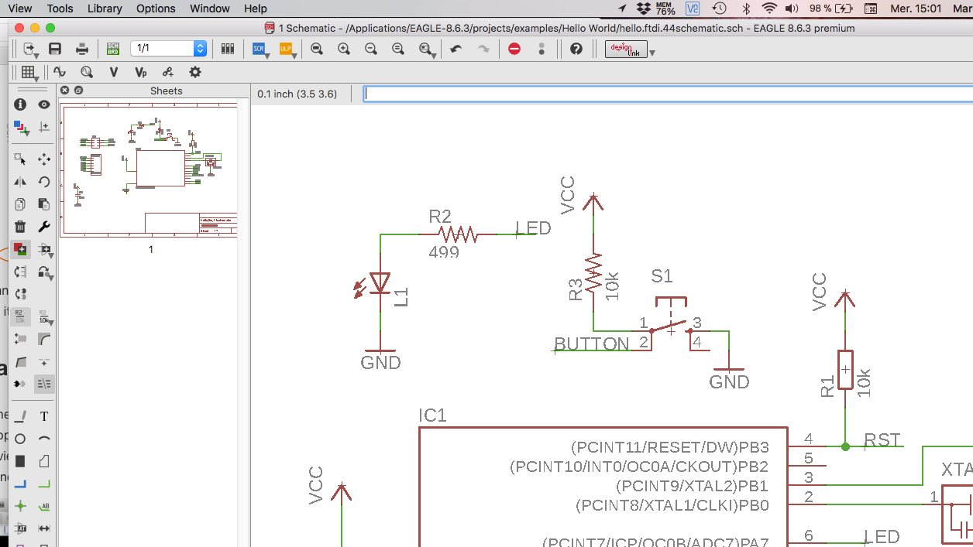The height and width of the screenshot is (547, 973).
Task: Click the simulation settings gear icon
Action: [194, 72]
